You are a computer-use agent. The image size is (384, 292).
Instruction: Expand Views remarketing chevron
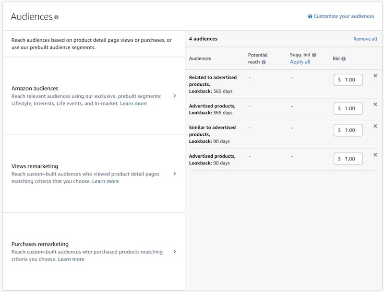click(175, 174)
